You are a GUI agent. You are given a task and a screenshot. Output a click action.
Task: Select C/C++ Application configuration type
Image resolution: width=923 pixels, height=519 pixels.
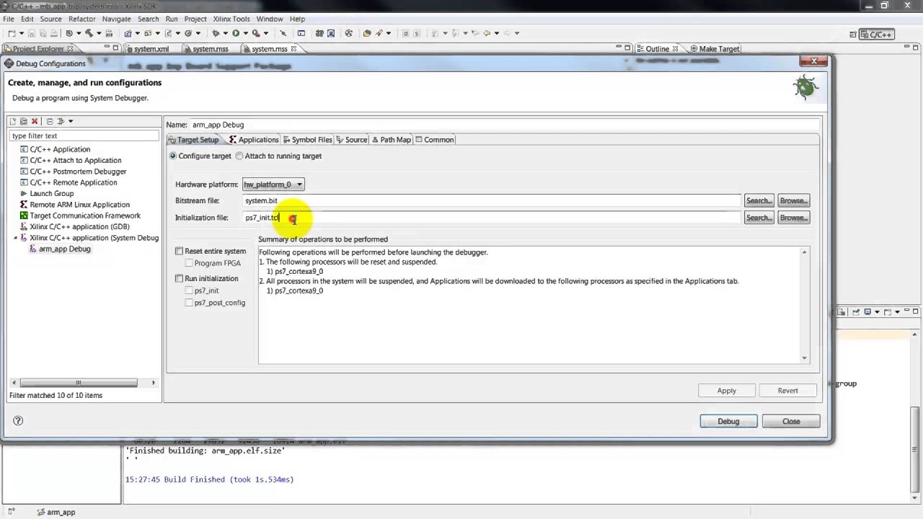point(60,149)
